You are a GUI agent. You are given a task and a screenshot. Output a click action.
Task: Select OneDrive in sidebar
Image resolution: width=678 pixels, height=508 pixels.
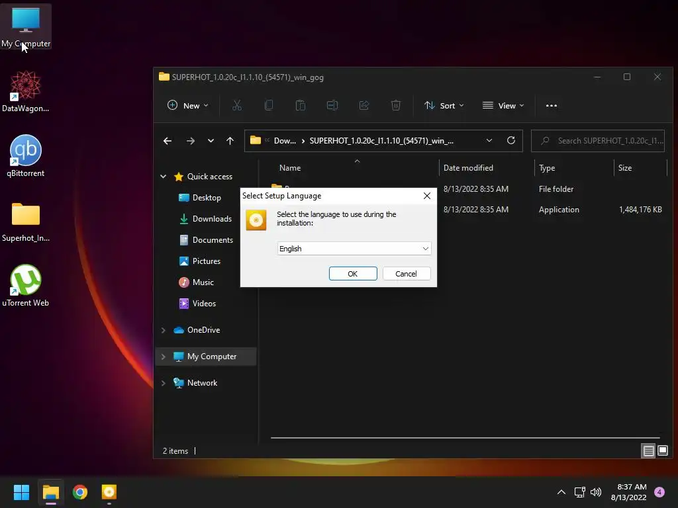tap(203, 330)
